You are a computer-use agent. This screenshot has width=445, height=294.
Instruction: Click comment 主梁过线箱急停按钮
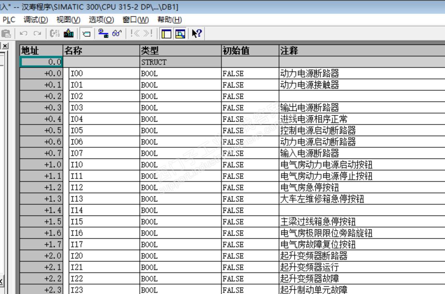[318, 221]
